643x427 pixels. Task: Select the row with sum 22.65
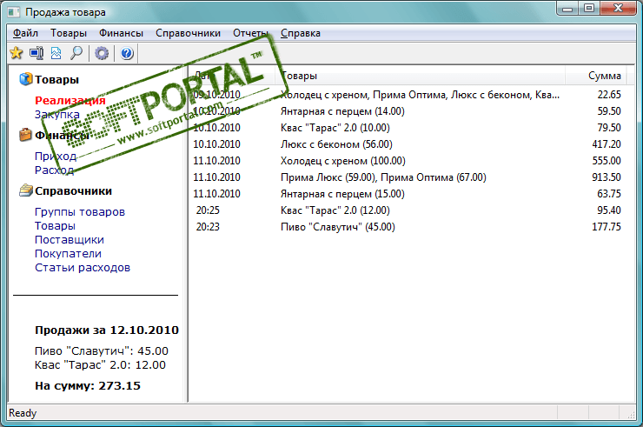click(408, 95)
